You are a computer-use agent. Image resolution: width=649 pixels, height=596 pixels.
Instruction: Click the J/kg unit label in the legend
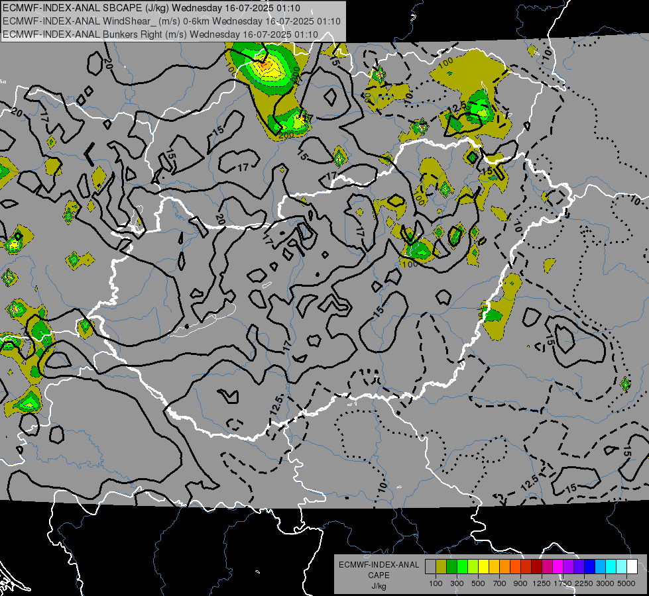[379, 586]
